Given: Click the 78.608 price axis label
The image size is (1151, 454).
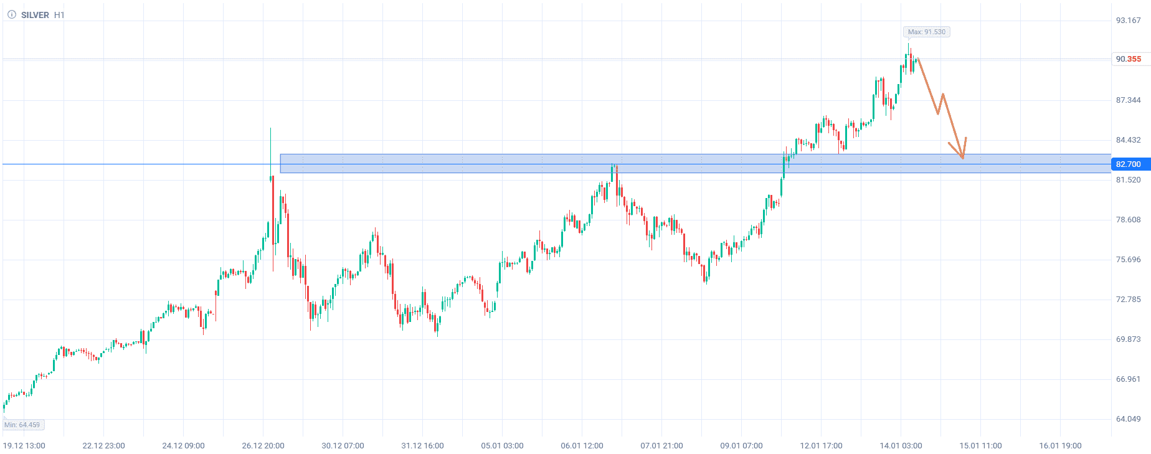Looking at the screenshot, I should tap(1128, 220).
